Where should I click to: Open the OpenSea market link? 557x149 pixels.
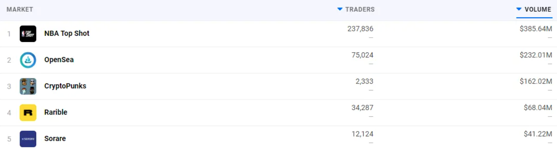click(59, 60)
